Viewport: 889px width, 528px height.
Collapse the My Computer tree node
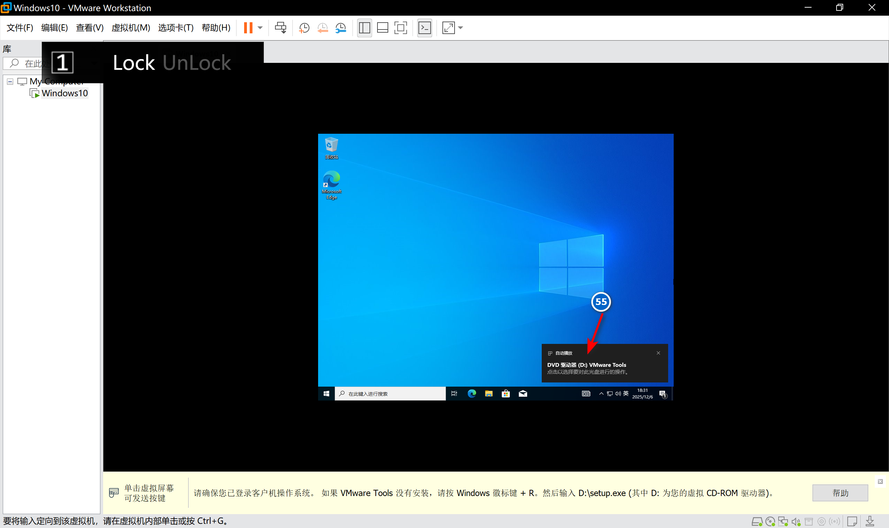[x=10, y=82]
